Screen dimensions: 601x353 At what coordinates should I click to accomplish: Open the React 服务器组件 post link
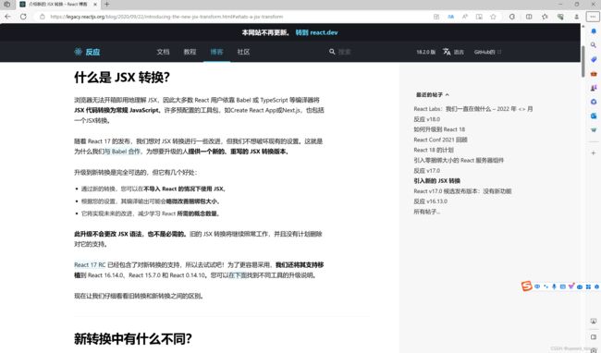click(459, 161)
